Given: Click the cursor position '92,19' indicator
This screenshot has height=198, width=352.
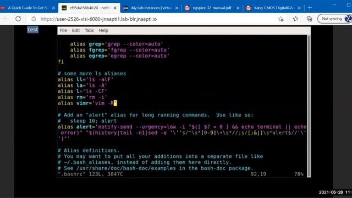Looking at the screenshot, I should (x=258, y=174).
